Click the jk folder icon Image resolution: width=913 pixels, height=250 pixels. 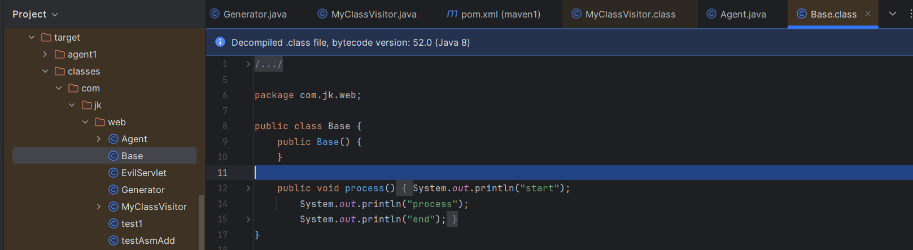tap(87, 105)
